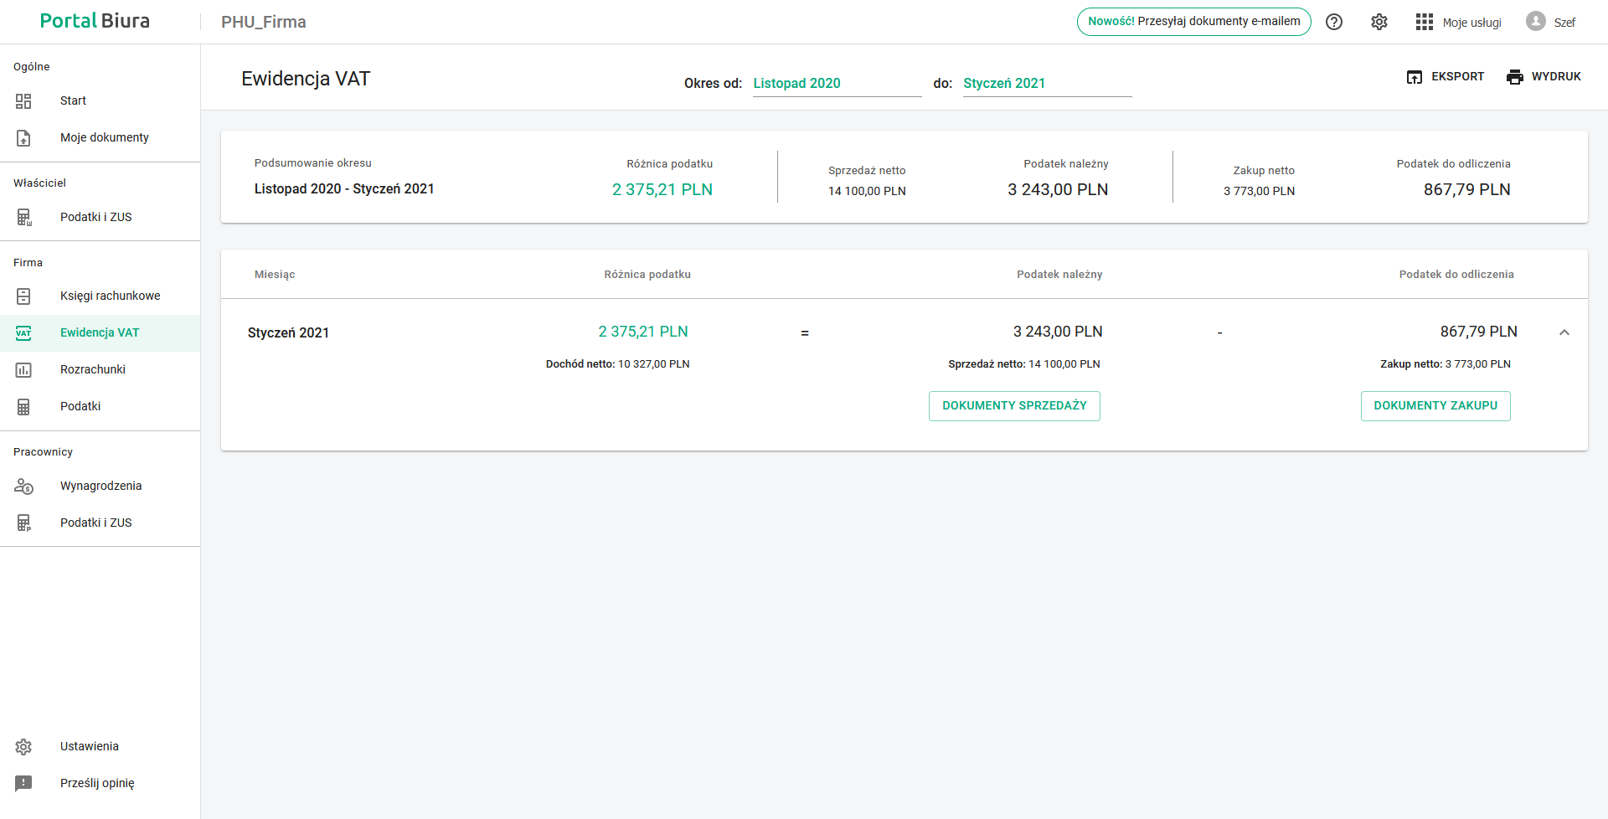
Task: Export the VAT register with Eksport
Action: coord(1445,77)
